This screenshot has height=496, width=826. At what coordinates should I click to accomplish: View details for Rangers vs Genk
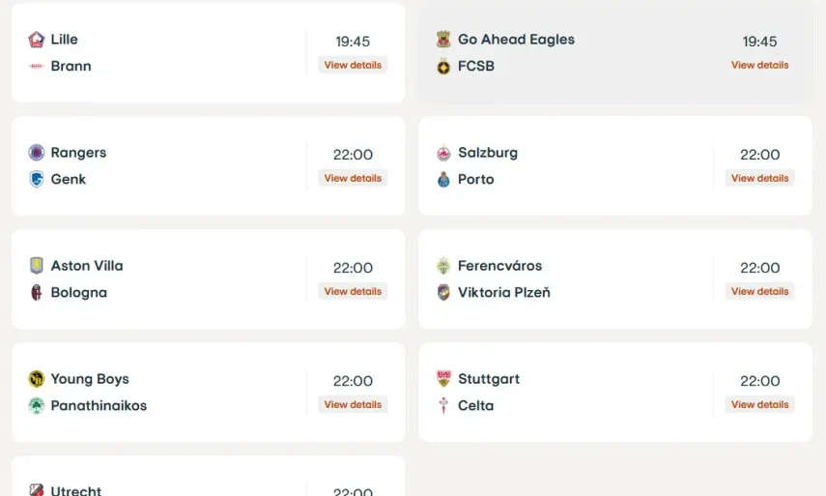353,179
